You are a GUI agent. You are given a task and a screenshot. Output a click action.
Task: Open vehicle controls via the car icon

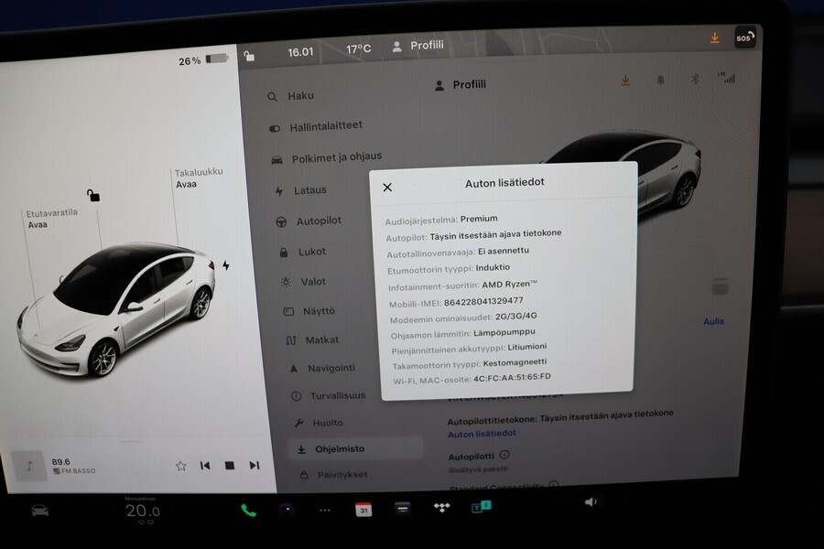(38, 511)
